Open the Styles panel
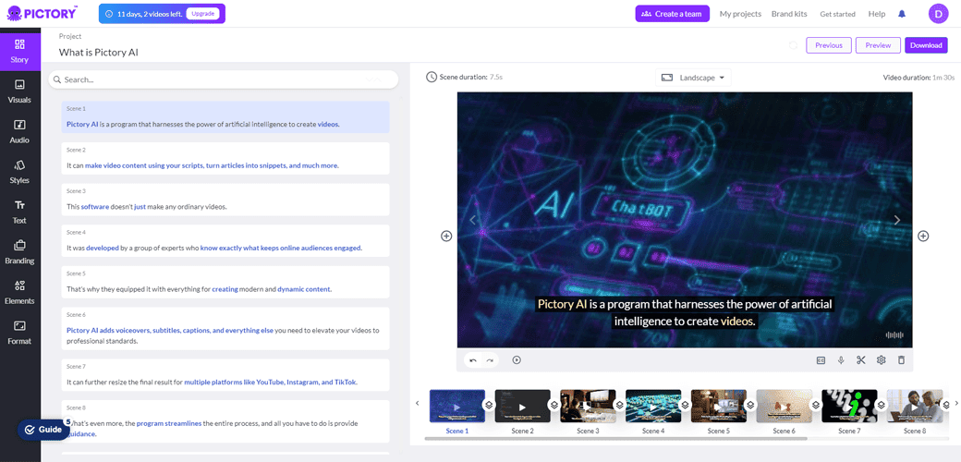Viewport: 961px width, 462px height. pyautogui.click(x=19, y=172)
